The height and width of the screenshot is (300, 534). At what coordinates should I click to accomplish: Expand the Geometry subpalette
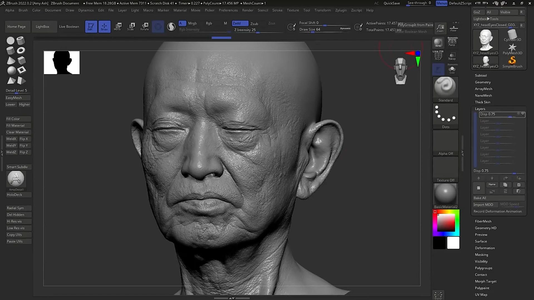click(x=483, y=82)
